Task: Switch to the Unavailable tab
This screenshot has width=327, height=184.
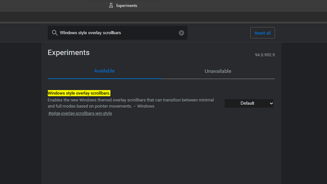Action: (218, 71)
